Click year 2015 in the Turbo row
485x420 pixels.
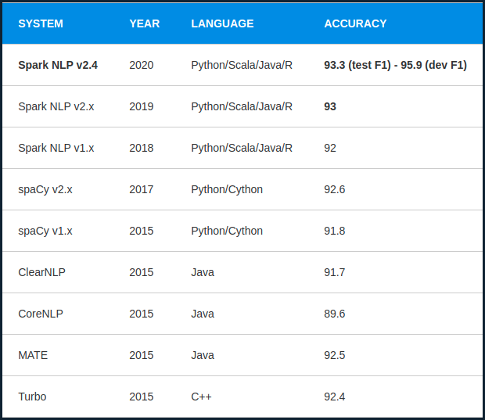pos(142,397)
